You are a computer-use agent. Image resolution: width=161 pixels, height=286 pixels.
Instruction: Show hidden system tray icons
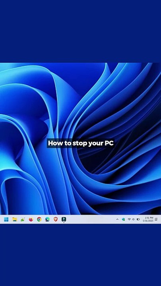[x=117, y=219]
